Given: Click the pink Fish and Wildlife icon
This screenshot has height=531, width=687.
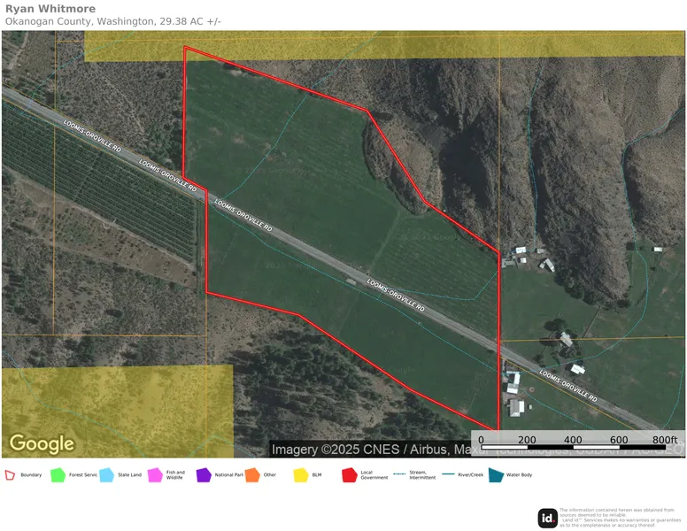Looking at the screenshot, I should coord(155,475).
